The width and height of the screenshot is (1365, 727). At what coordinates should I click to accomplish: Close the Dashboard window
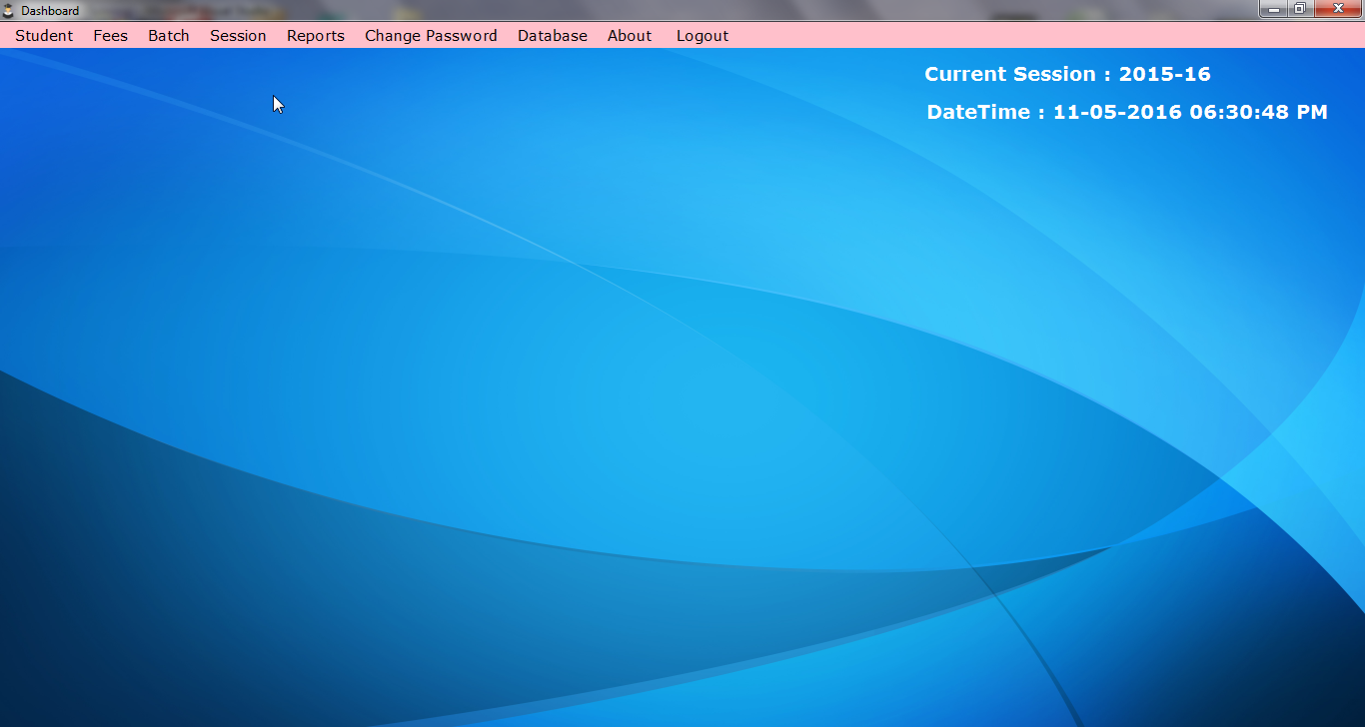(x=1338, y=9)
